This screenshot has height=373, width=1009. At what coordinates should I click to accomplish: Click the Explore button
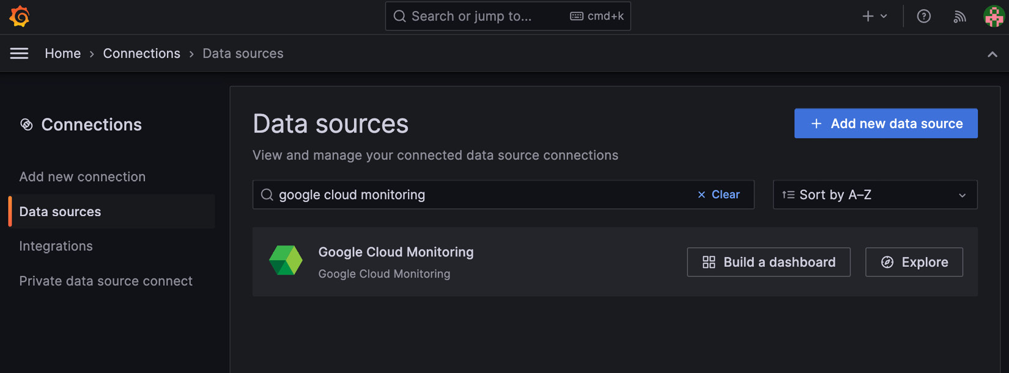pyautogui.click(x=914, y=262)
